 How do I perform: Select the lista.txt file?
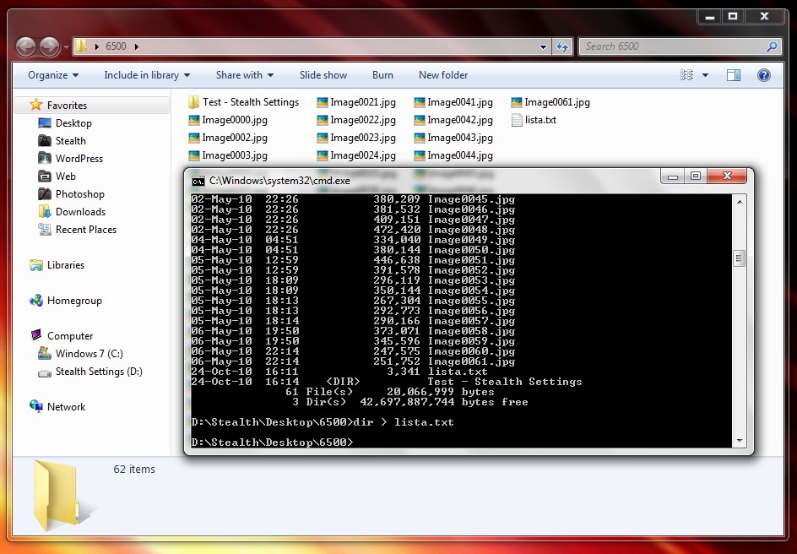(x=539, y=120)
